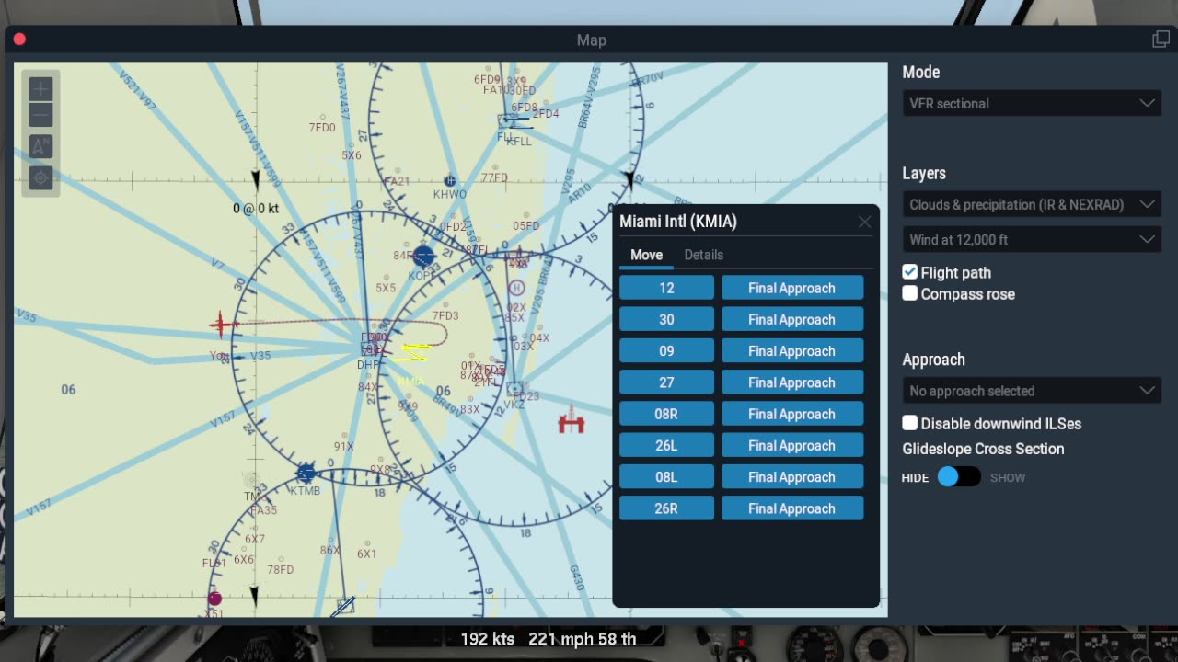Click the 91X airfield label
The image size is (1178, 662).
(343, 446)
